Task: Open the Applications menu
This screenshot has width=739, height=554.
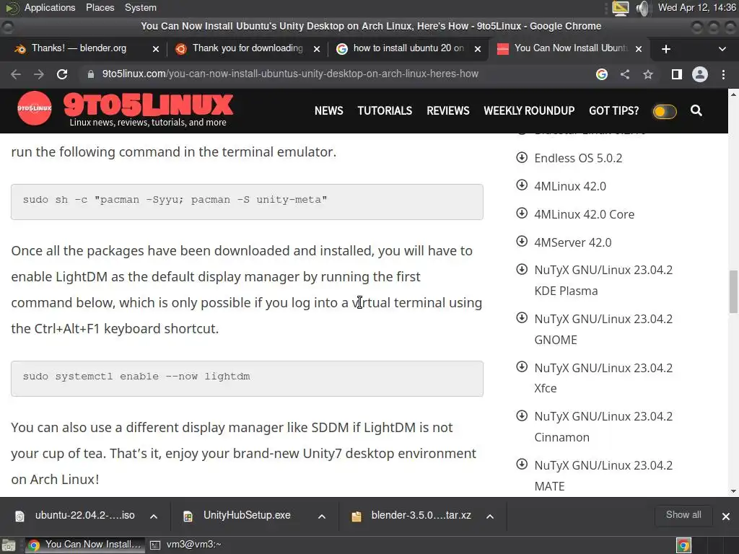Action: point(50,7)
